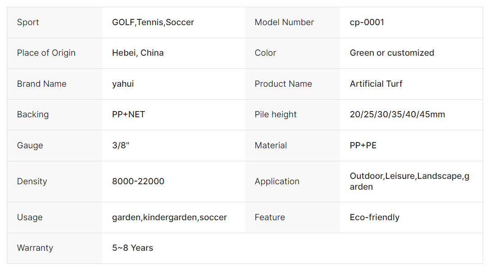
Task: Select the yahui brand value
Action: pos(123,84)
